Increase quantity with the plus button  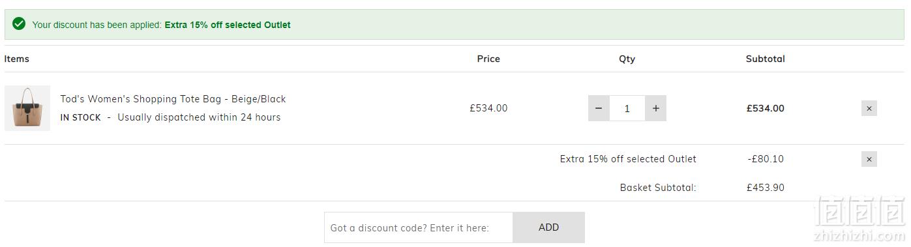pyautogui.click(x=655, y=108)
